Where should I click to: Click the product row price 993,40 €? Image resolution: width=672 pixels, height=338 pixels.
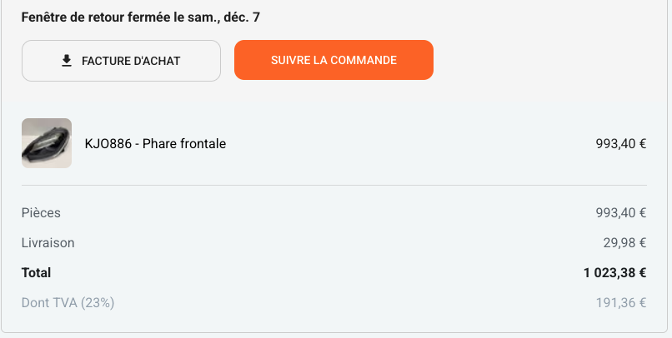(x=620, y=144)
